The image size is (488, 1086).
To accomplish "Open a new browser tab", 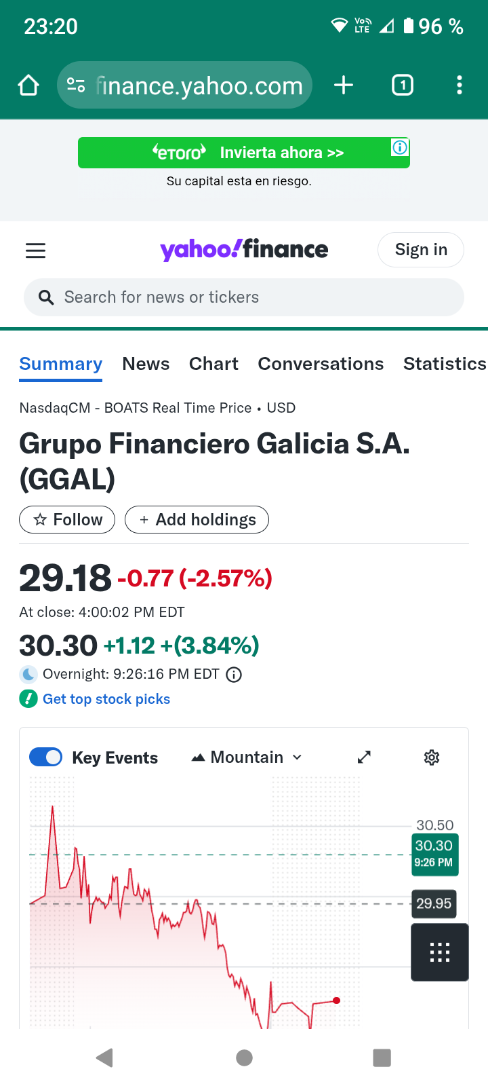I will [344, 86].
